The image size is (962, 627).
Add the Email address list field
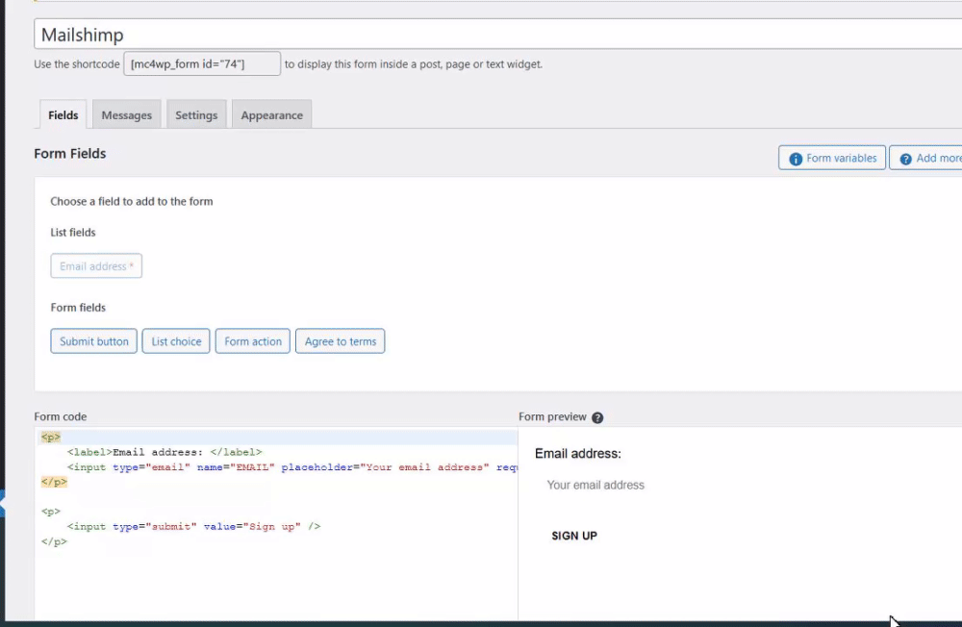pos(96,266)
